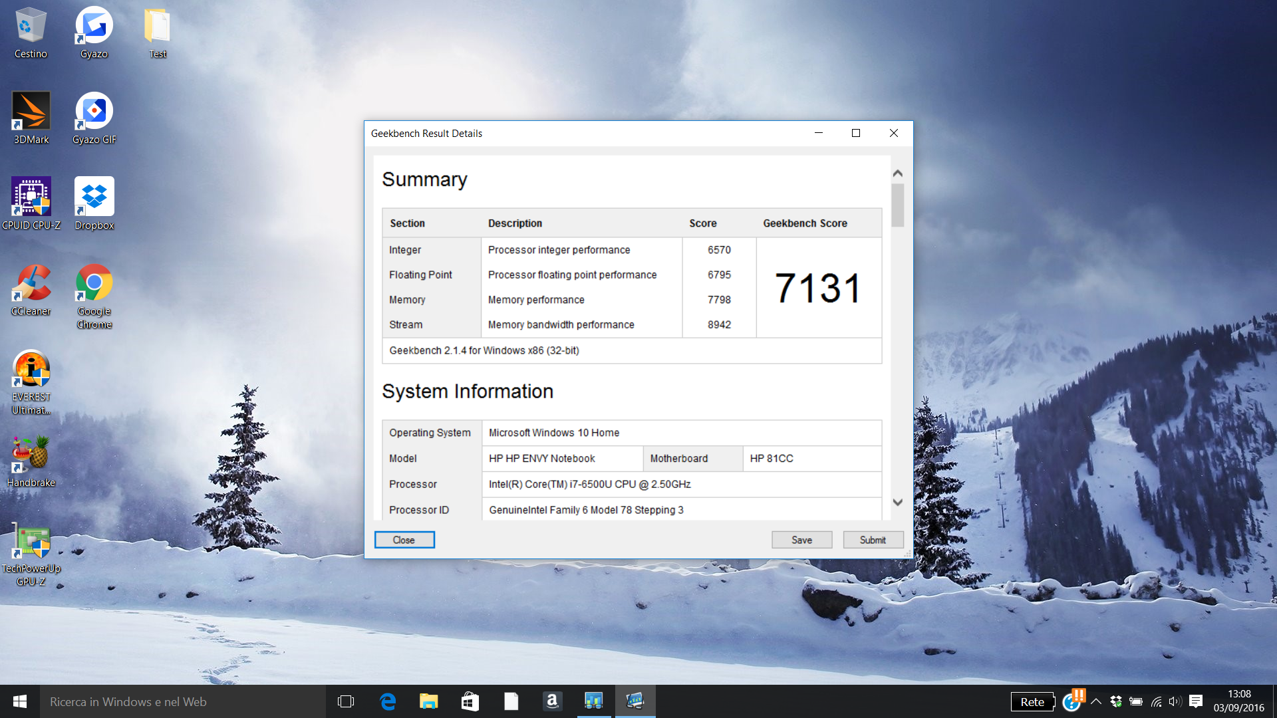The width and height of the screenshot is (1277, 718).
Task: Click the Floating Point score 6795
Action: pos(719,275)
